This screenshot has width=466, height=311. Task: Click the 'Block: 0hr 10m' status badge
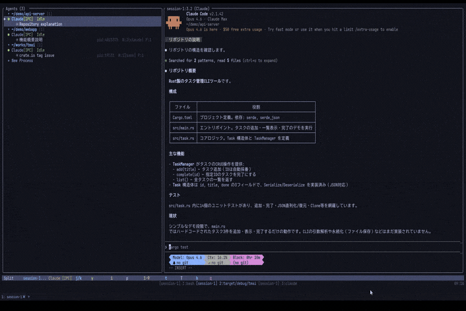click(x=247, y=257)
